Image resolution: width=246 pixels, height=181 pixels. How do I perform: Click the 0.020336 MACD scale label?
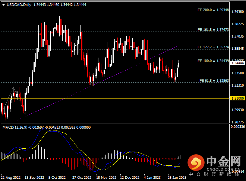(x=237, y=127)
